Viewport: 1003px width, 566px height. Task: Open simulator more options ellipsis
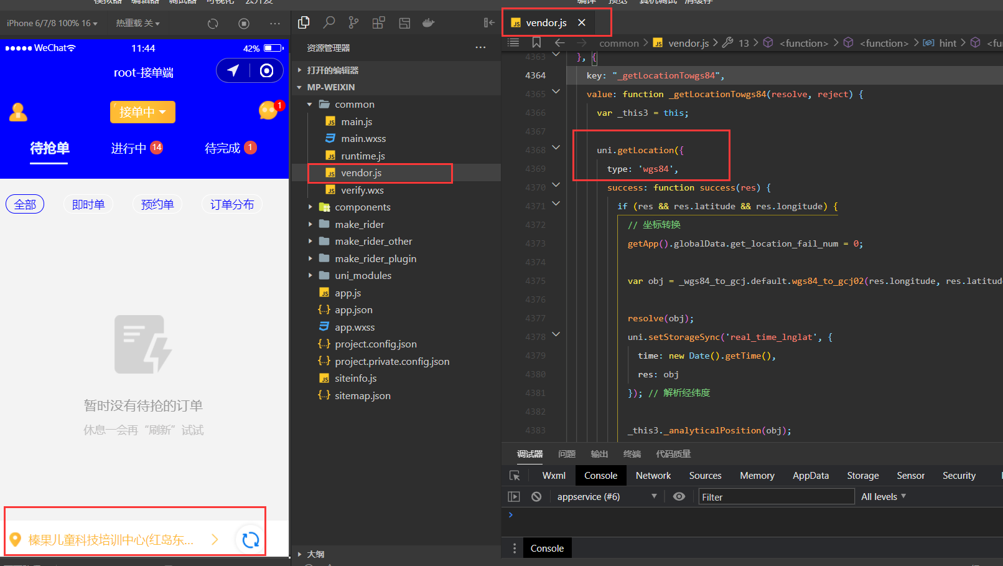275,24
